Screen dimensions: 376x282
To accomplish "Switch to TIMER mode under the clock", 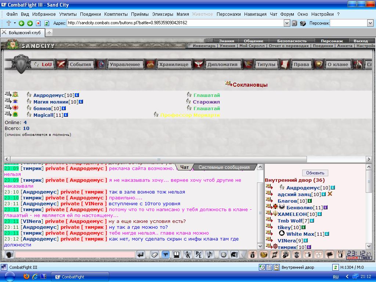I will click(365, 258).
